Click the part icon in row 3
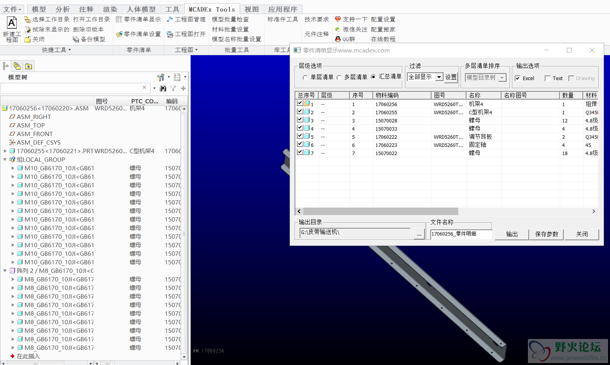The image size is (610, 365). tap(307, 120)
